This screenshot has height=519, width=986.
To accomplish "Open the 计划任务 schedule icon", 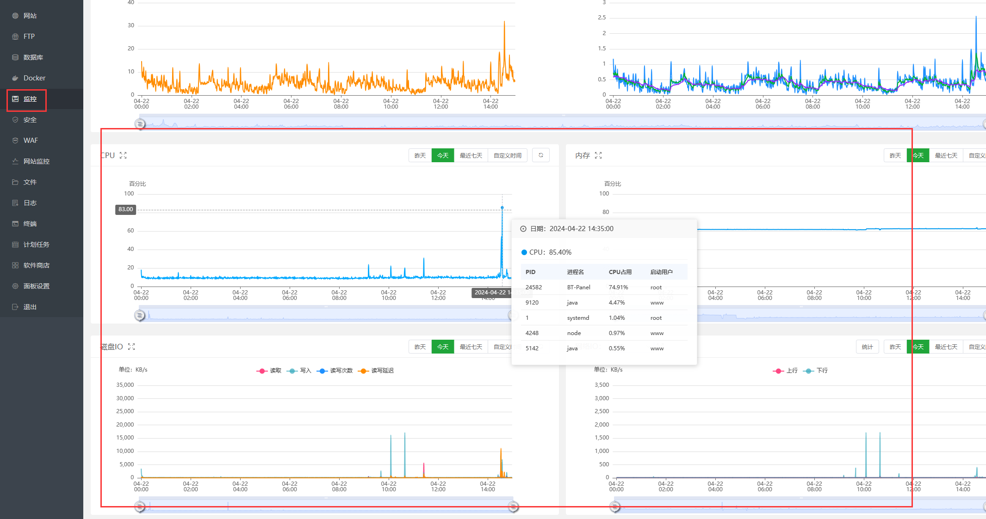I will point(15,244).
